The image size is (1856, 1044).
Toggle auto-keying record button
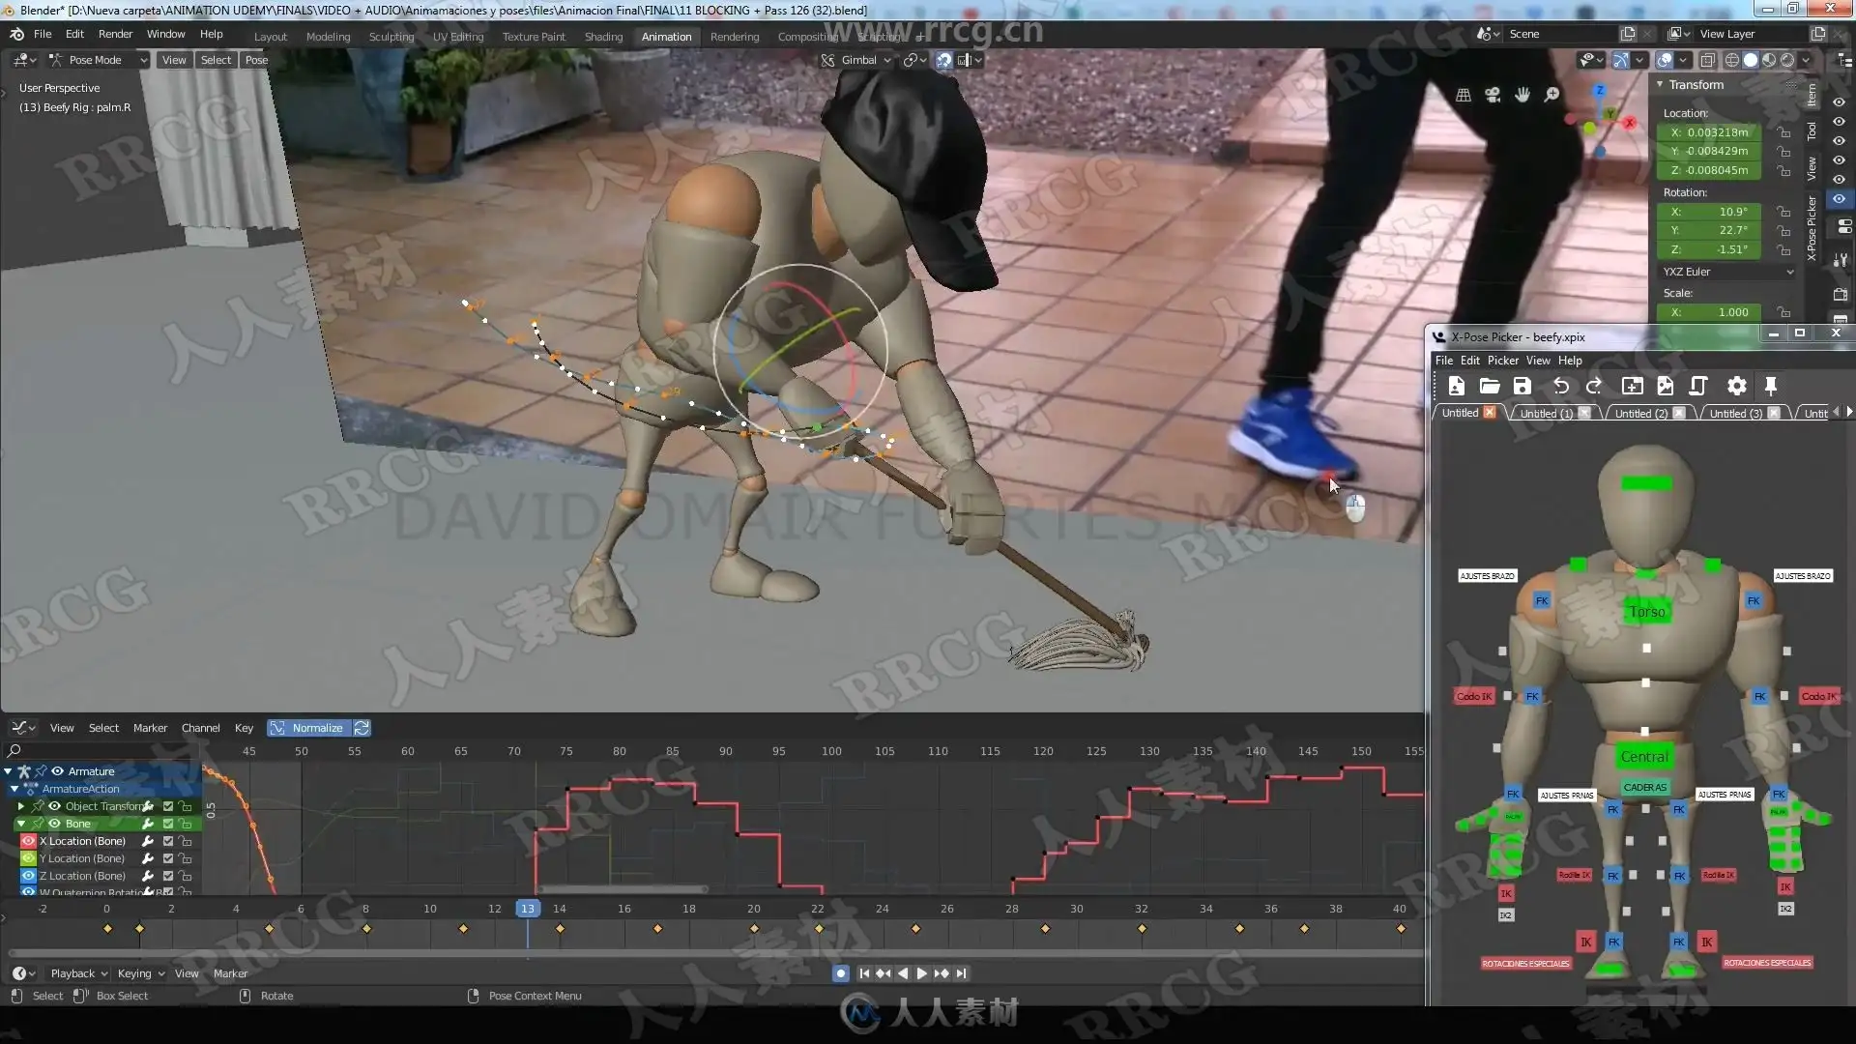(x=841, y=973)
